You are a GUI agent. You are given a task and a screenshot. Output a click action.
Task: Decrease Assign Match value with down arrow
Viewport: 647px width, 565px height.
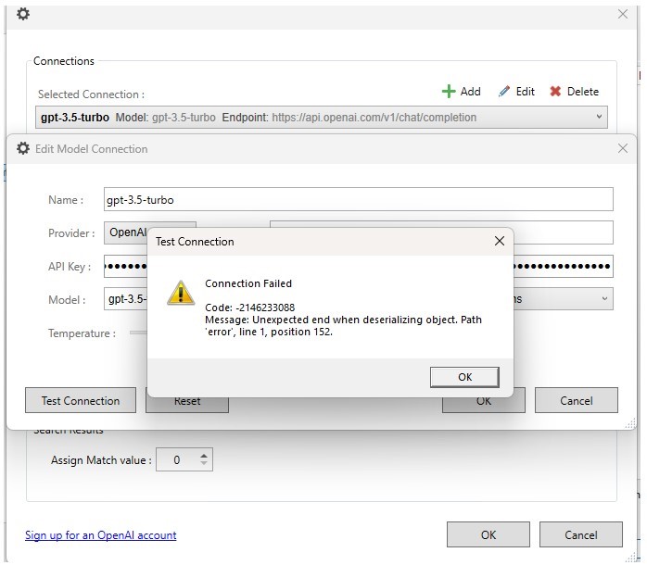204,464
